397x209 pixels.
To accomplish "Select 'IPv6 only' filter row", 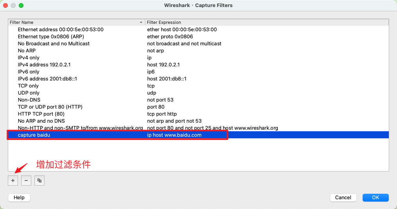I will (x=29, y=72).
